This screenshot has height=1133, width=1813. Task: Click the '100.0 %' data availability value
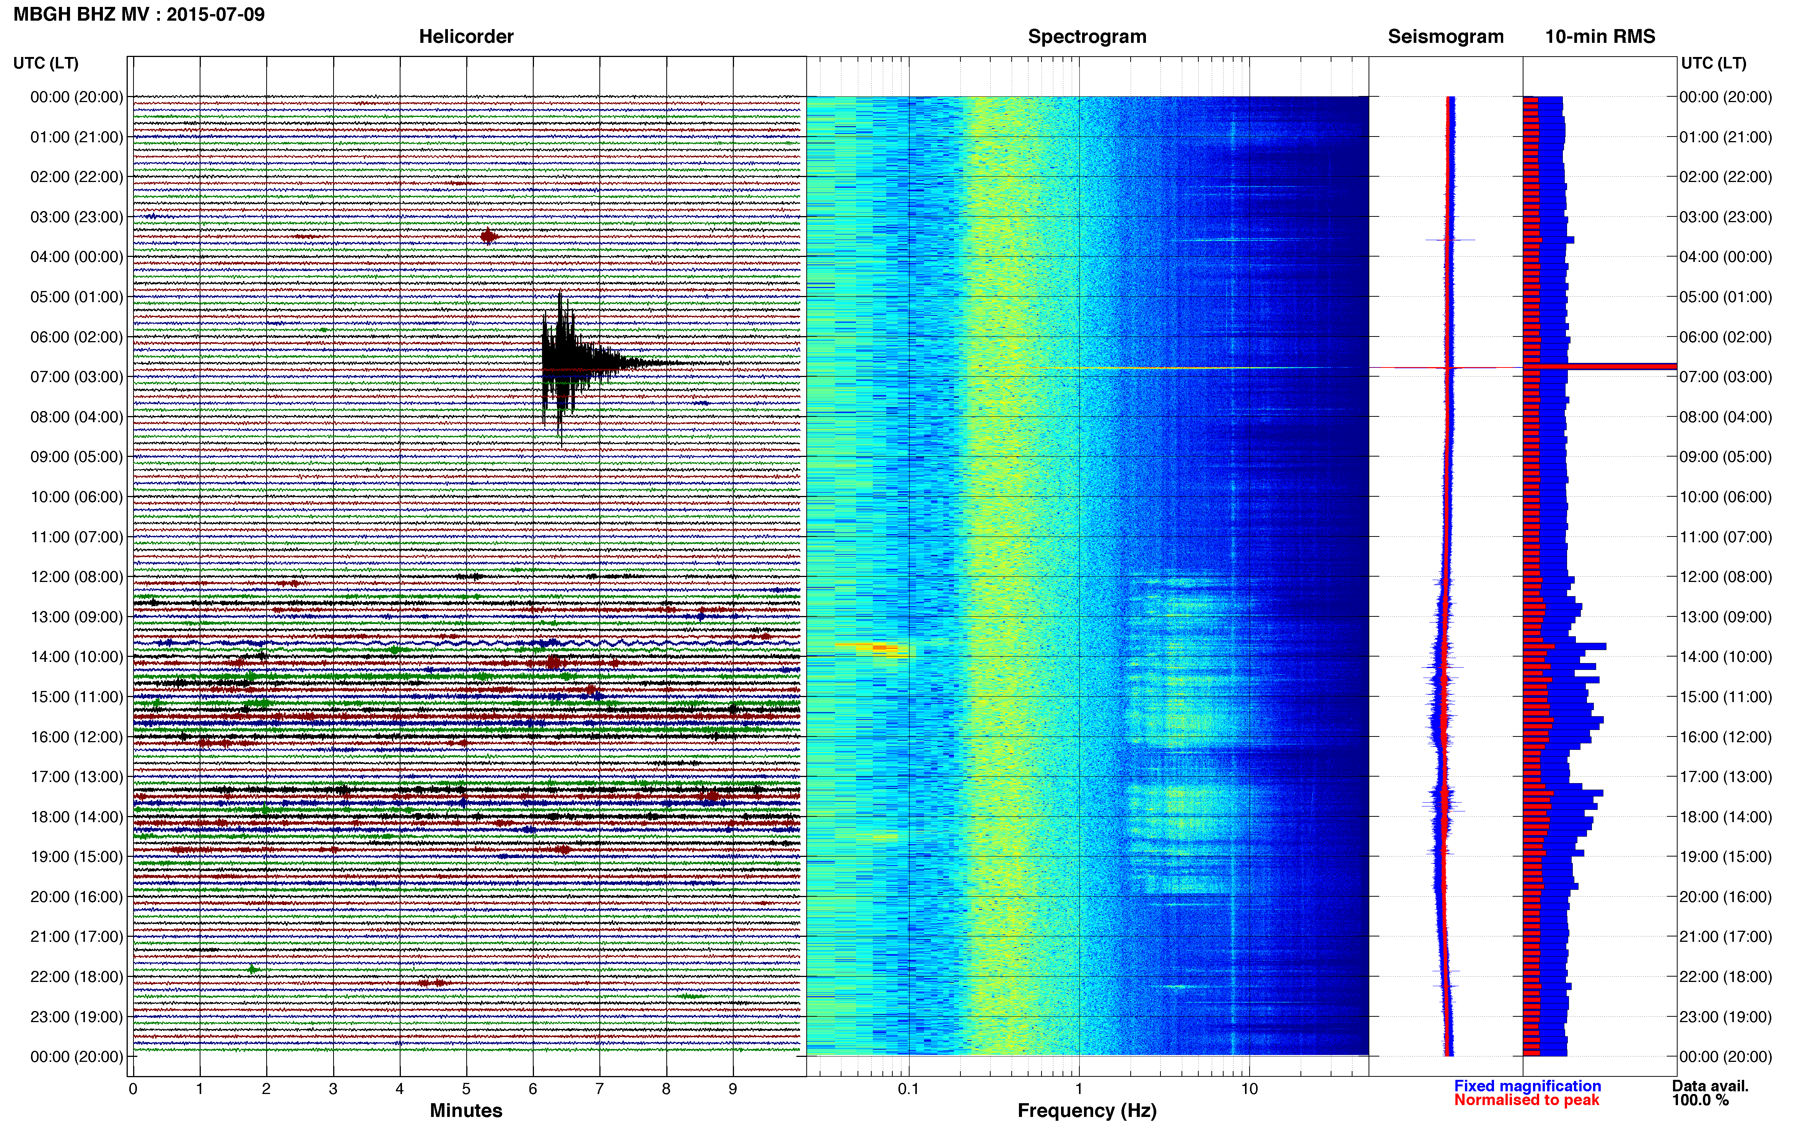click(x=1700, y=1100)
